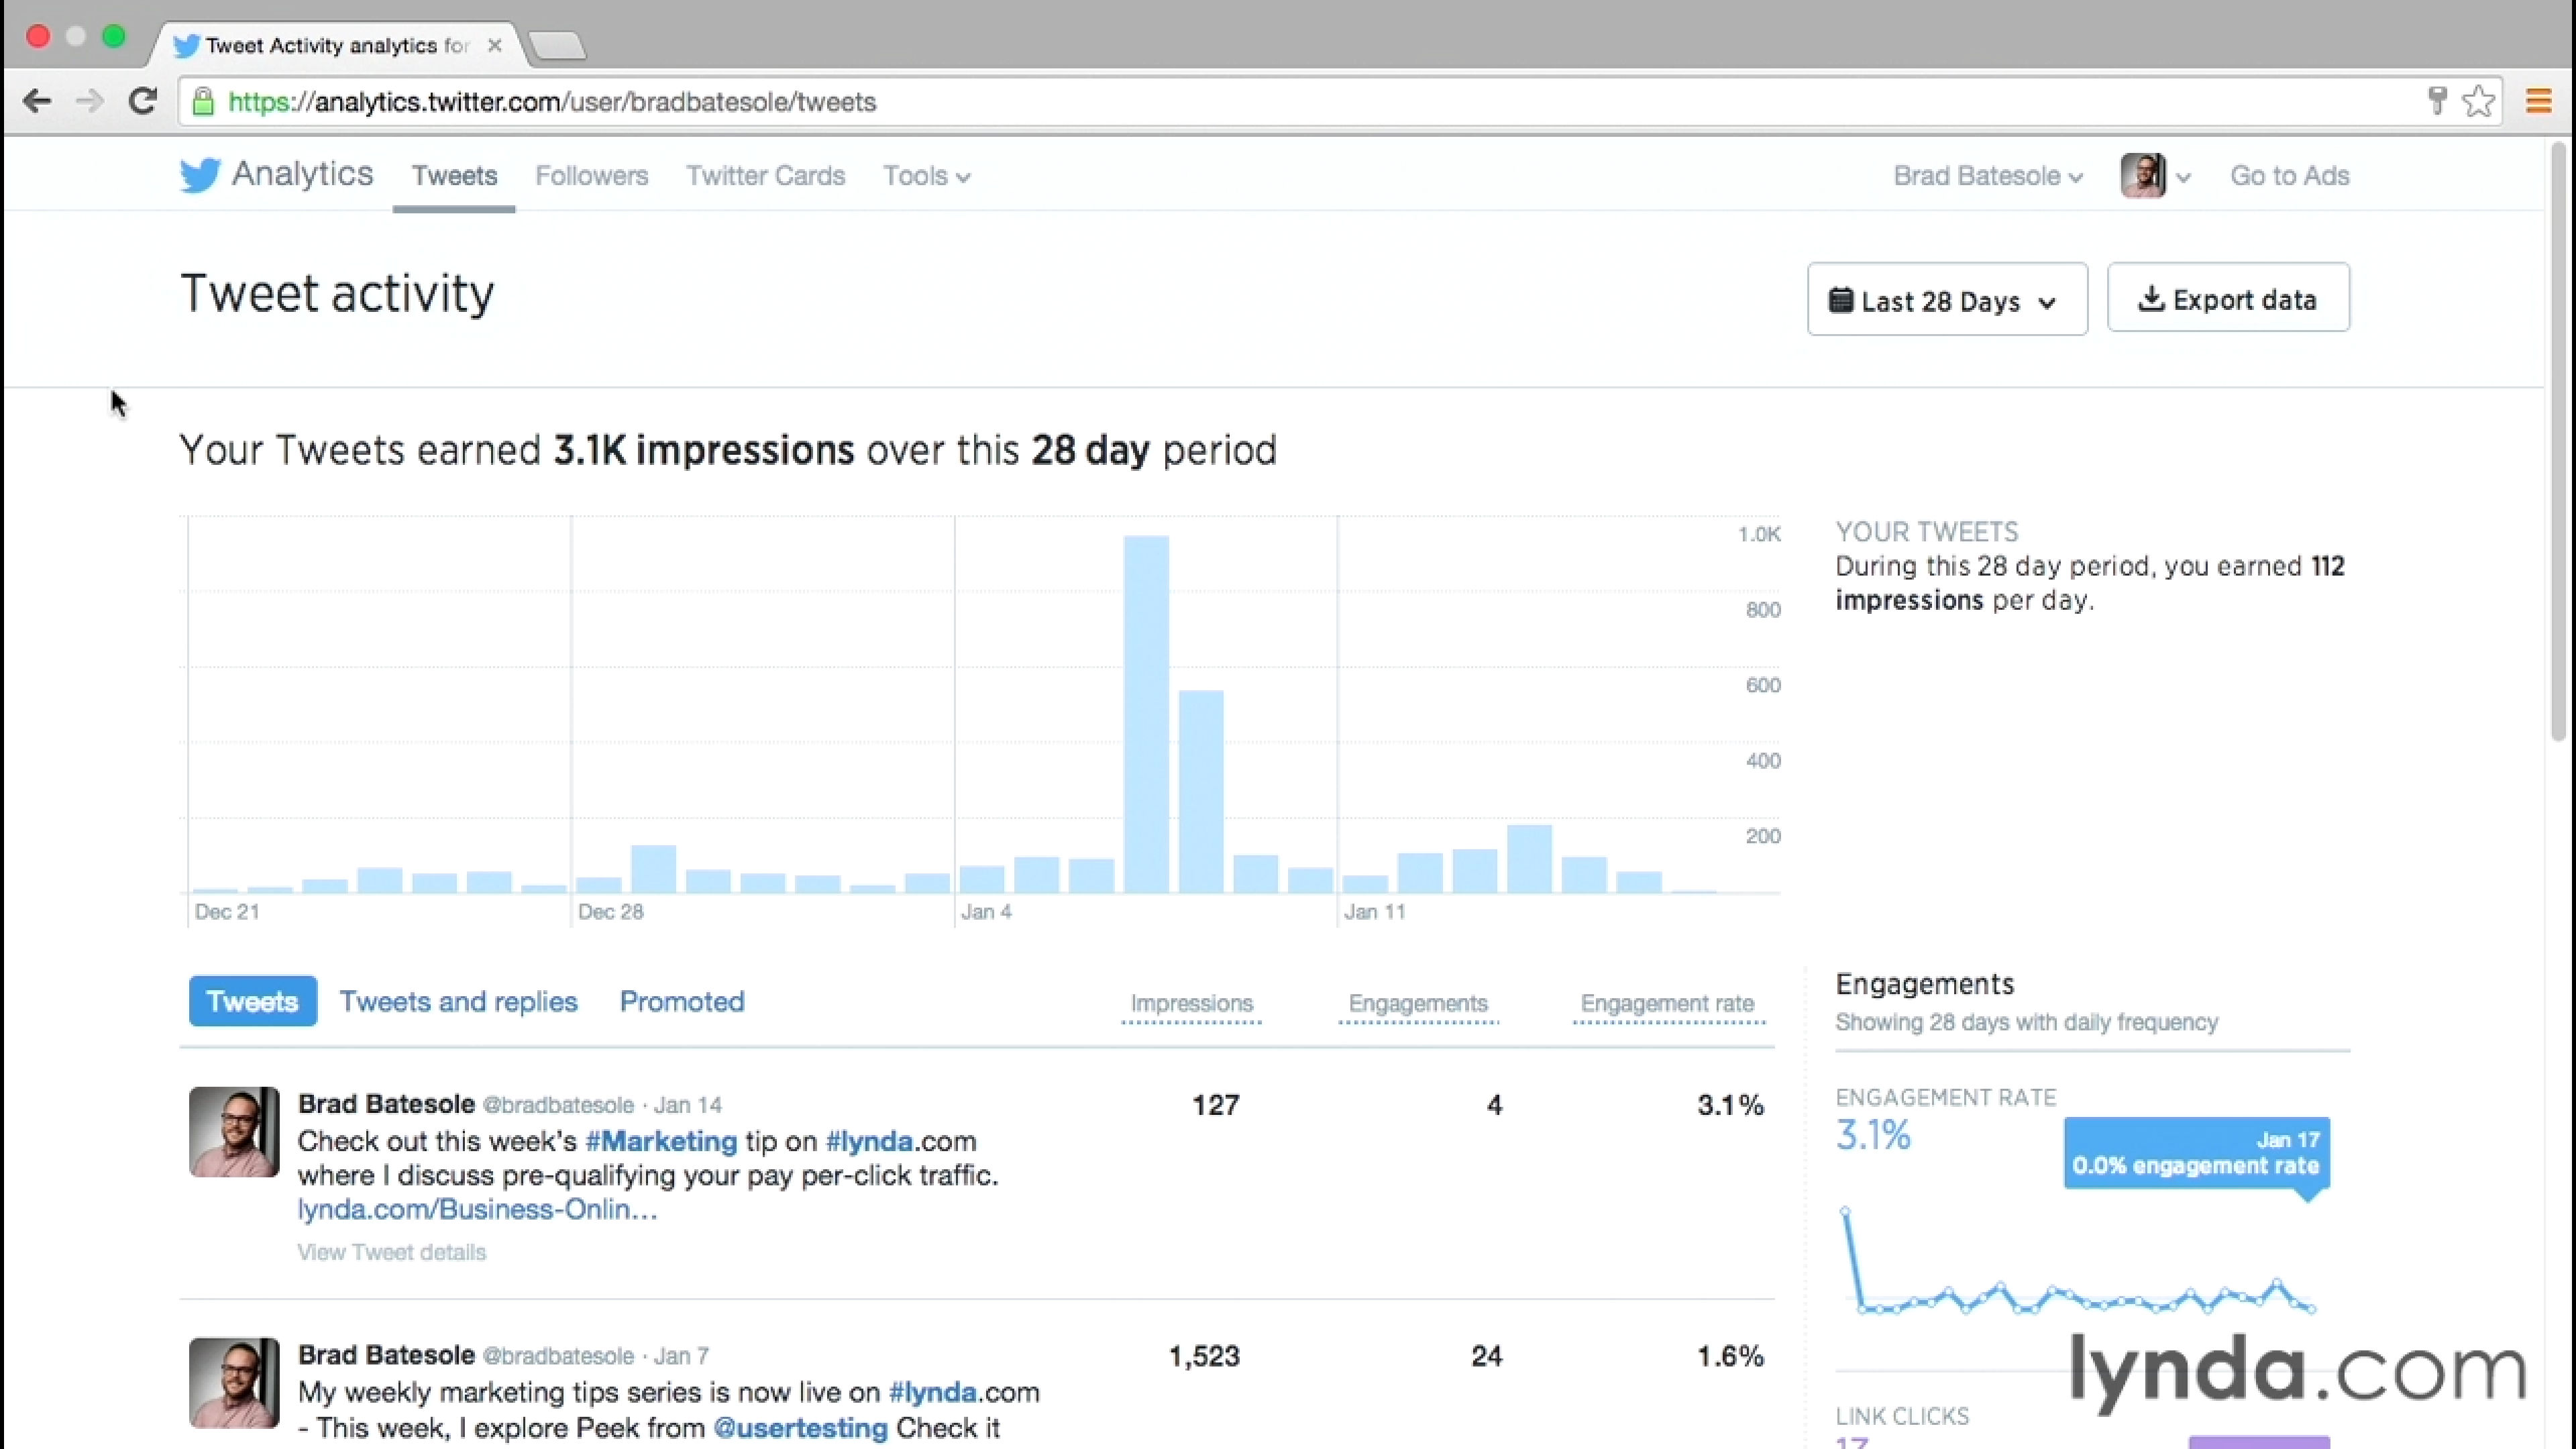Expand the Last 28 Days date picker

click(x=1946, y=300)
